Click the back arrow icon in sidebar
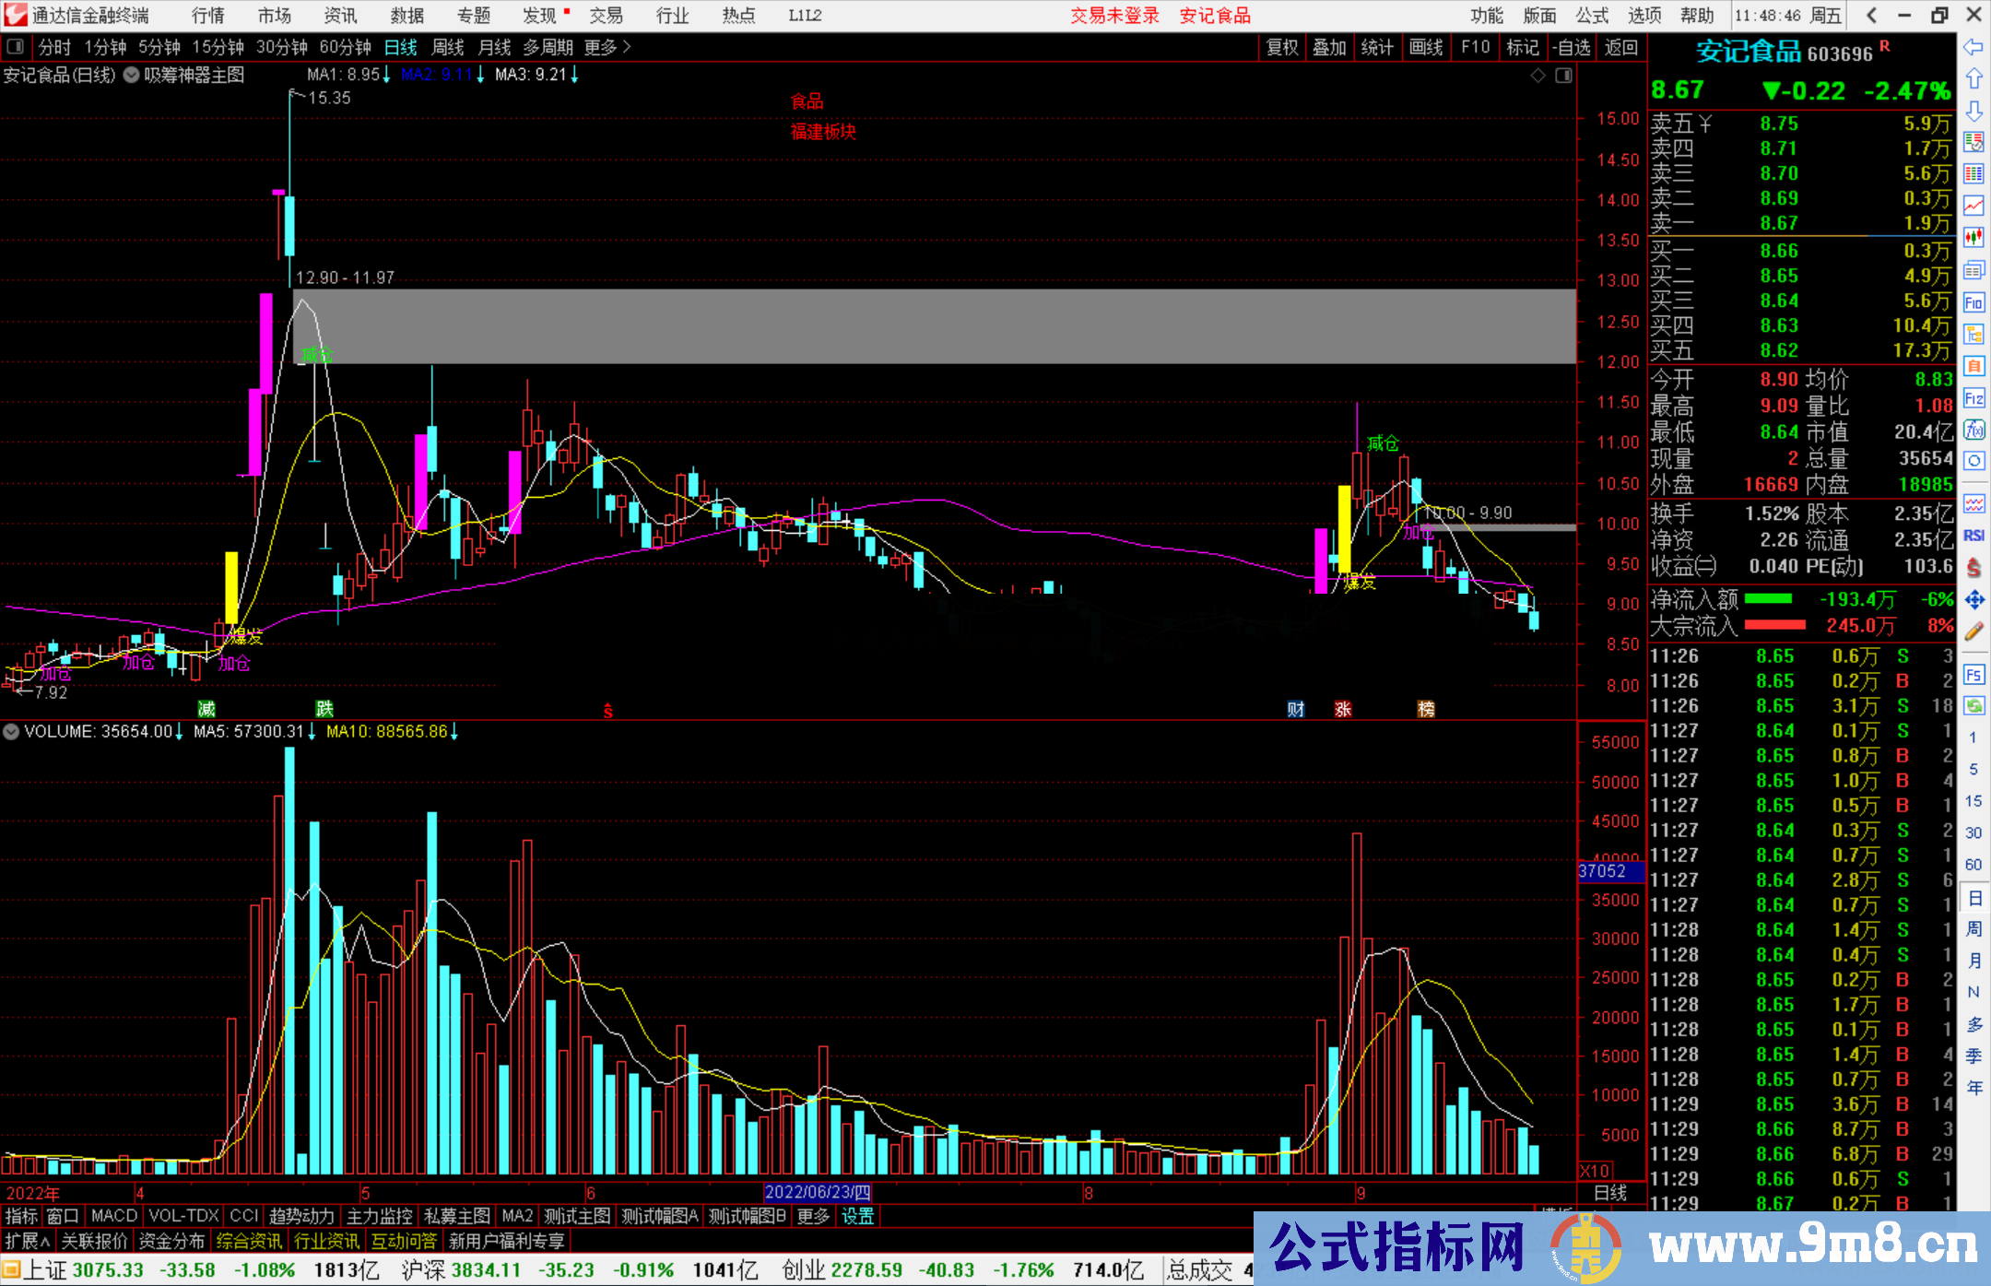1991x1286 pixels. coord(1973,47)
